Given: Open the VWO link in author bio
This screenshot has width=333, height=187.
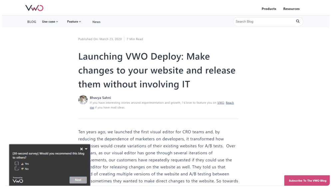Looking at the screenshot, I should (x=221, y=103).
